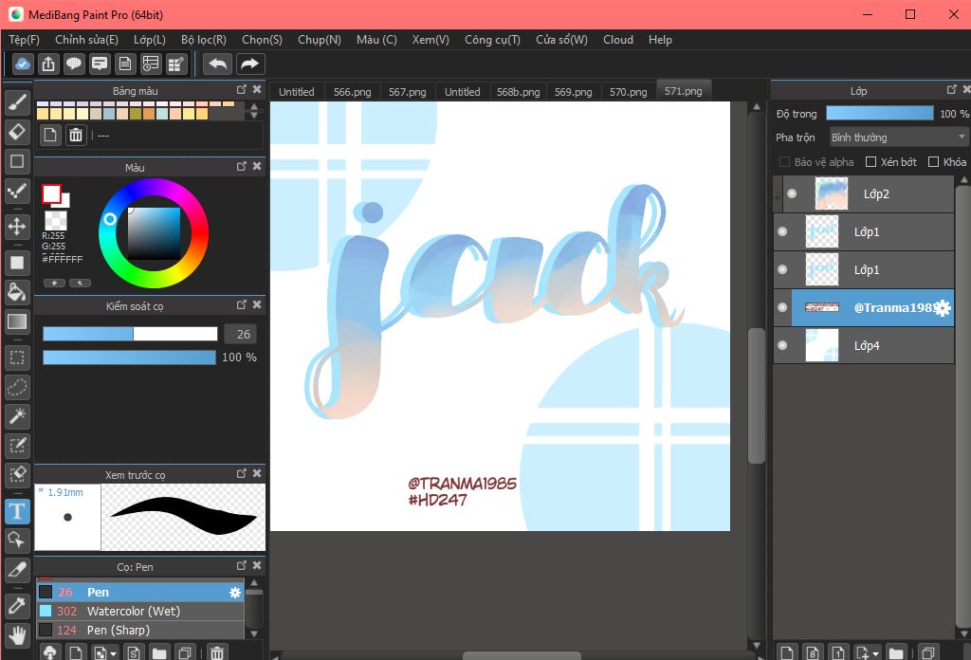
Task: Click the Redo arrow
Action: click(249, 64)
